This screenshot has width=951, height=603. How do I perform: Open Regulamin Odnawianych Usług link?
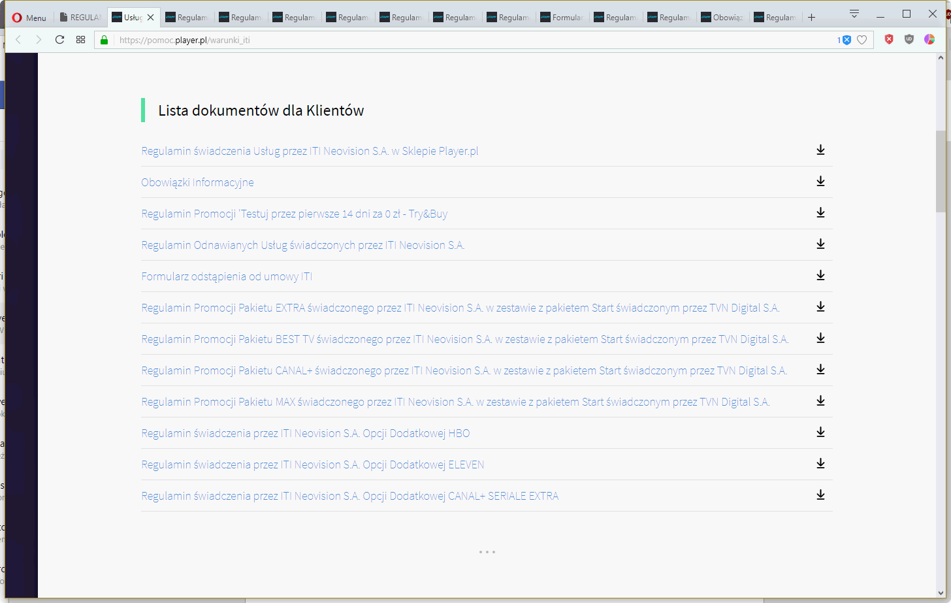click(x=303, y=245)
